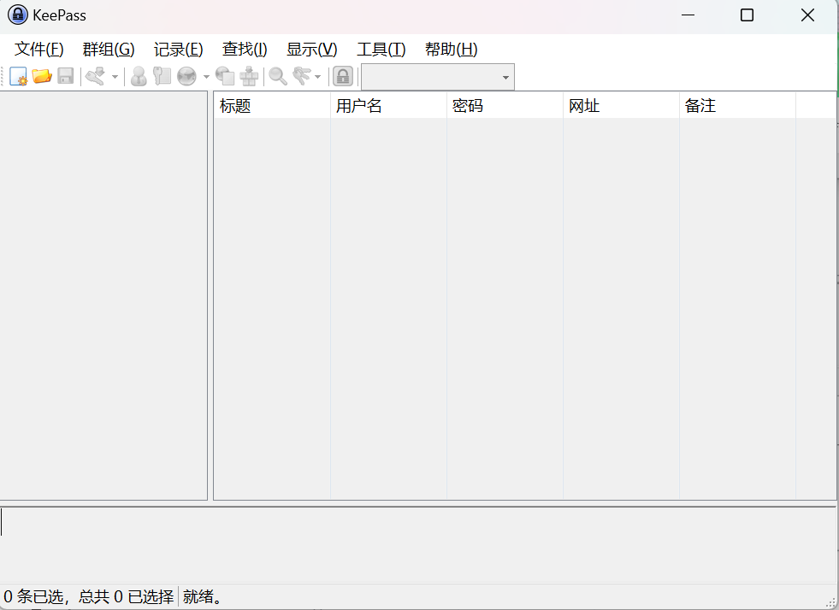Screen dimensions: 839x610
Task: Click the toolbar grip handle
Action: [3, 76]
